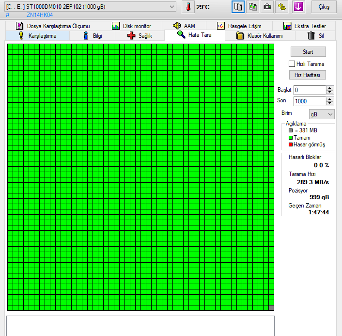
Task: Switch to Dosya Karşılaştırma Ölçümü tab
Action: 53,26
